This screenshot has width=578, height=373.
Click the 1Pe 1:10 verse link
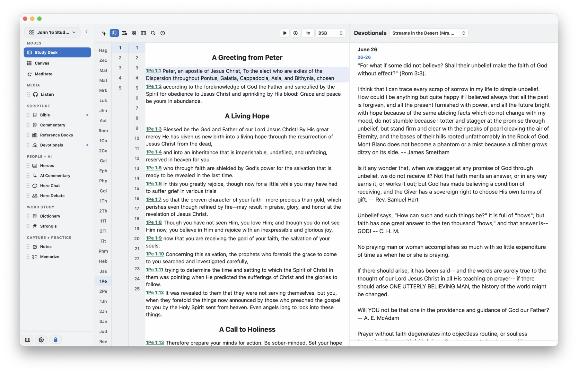(x=155, y=254)
